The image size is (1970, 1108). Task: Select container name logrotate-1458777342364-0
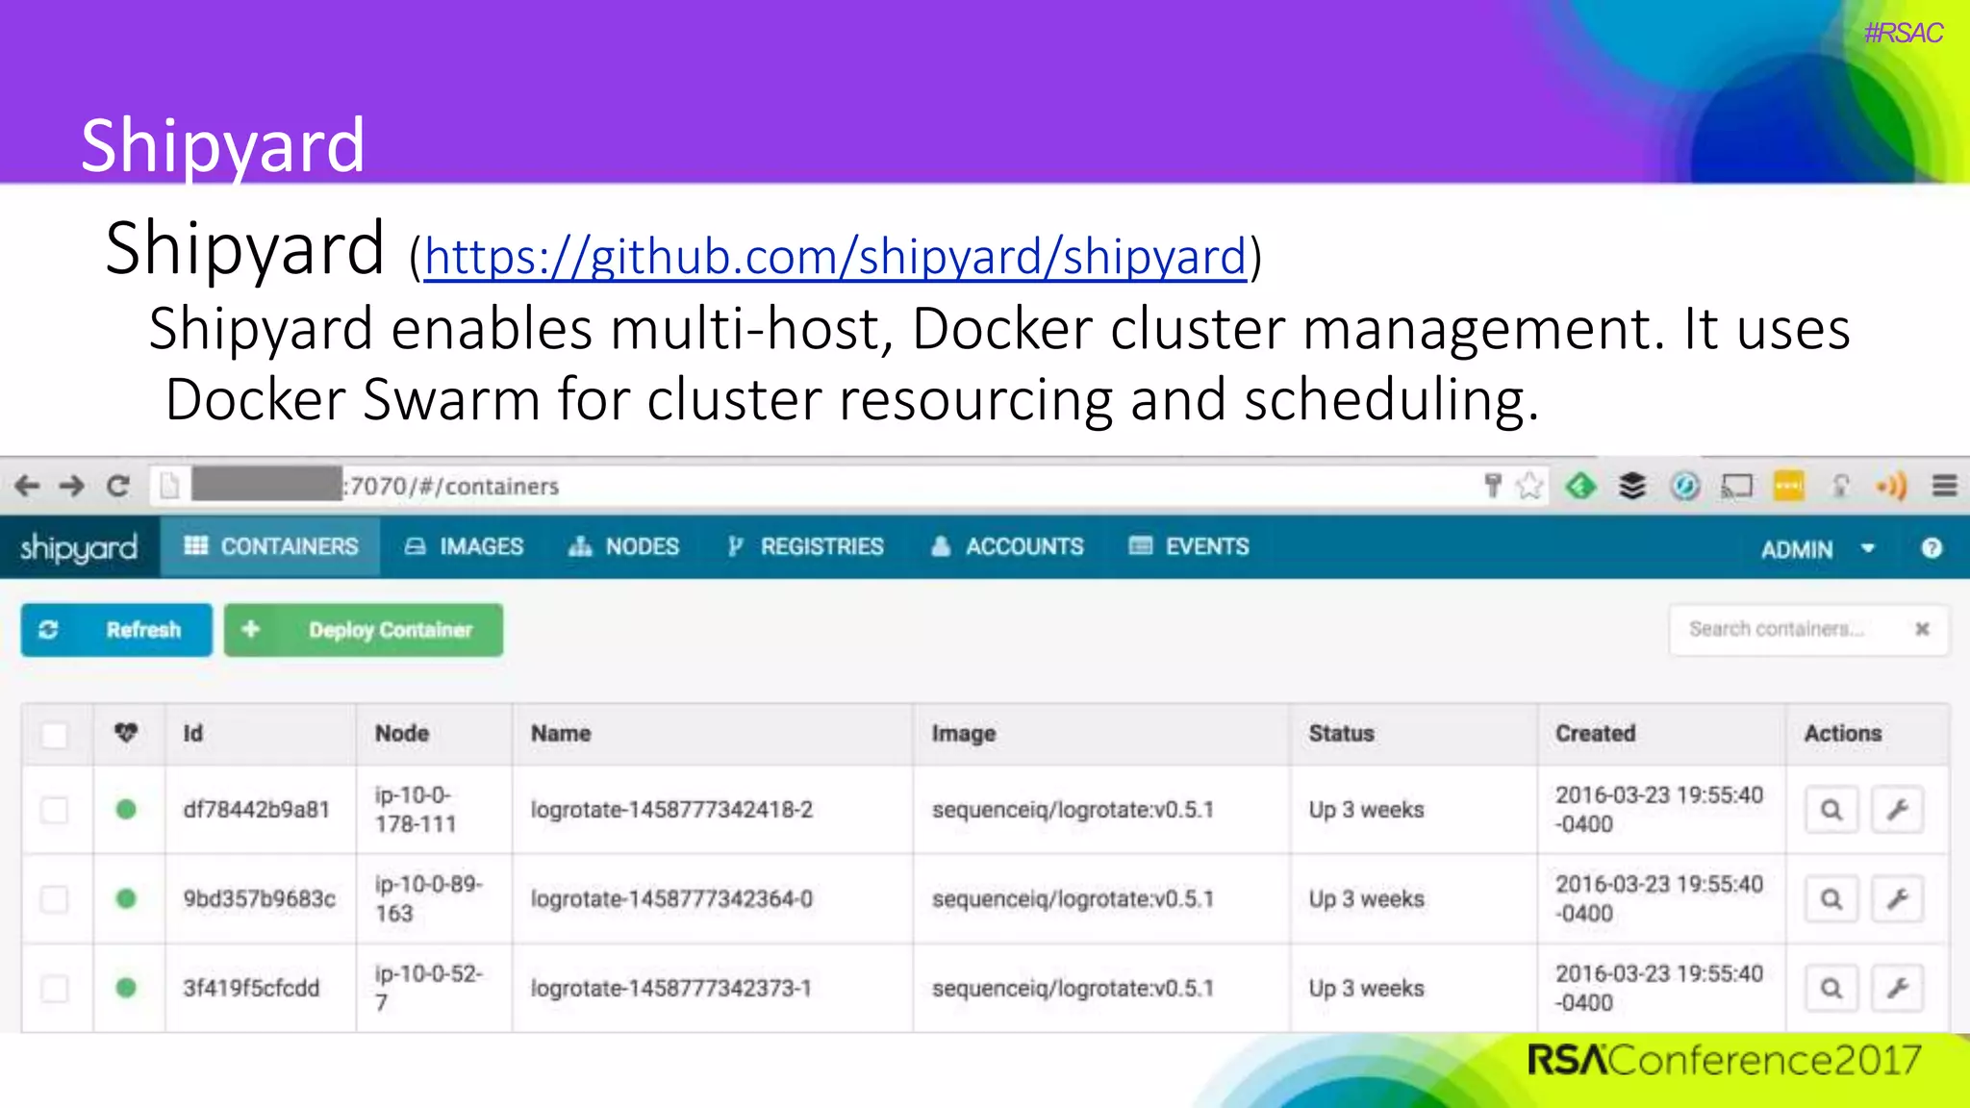click(x=671, y=899)
